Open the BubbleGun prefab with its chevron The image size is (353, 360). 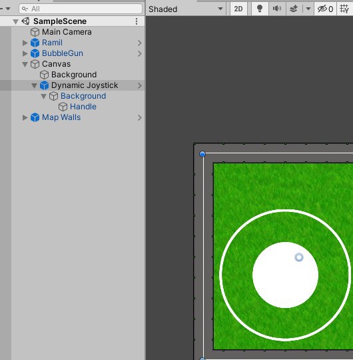[x=139, y=53]
